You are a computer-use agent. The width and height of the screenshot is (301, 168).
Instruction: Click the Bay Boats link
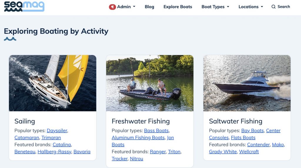click(x=252, y=131)
